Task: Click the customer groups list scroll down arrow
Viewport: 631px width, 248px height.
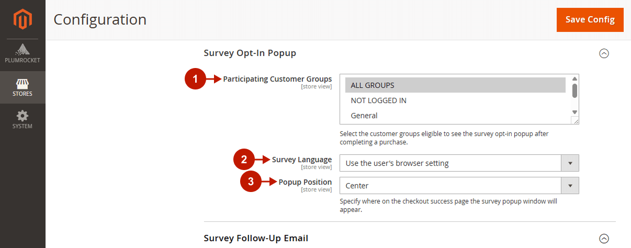Action: [x=574, y=112]
